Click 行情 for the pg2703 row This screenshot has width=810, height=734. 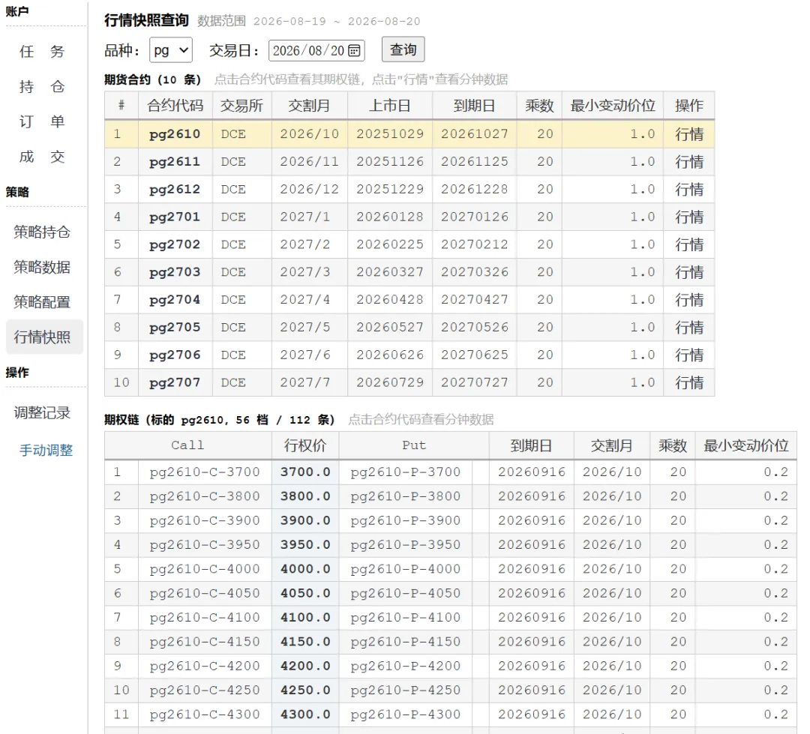pos(689,272)
